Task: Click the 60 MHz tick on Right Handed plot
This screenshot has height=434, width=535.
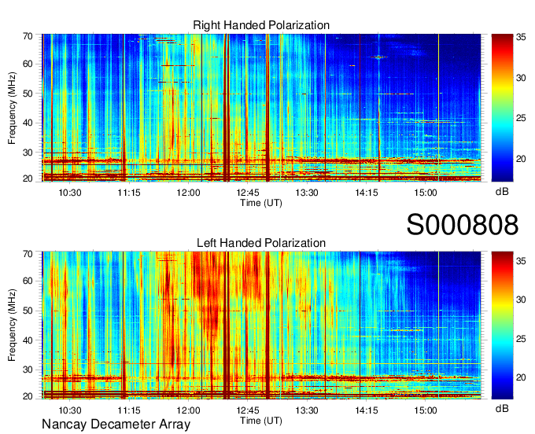Action: point(28,64)
